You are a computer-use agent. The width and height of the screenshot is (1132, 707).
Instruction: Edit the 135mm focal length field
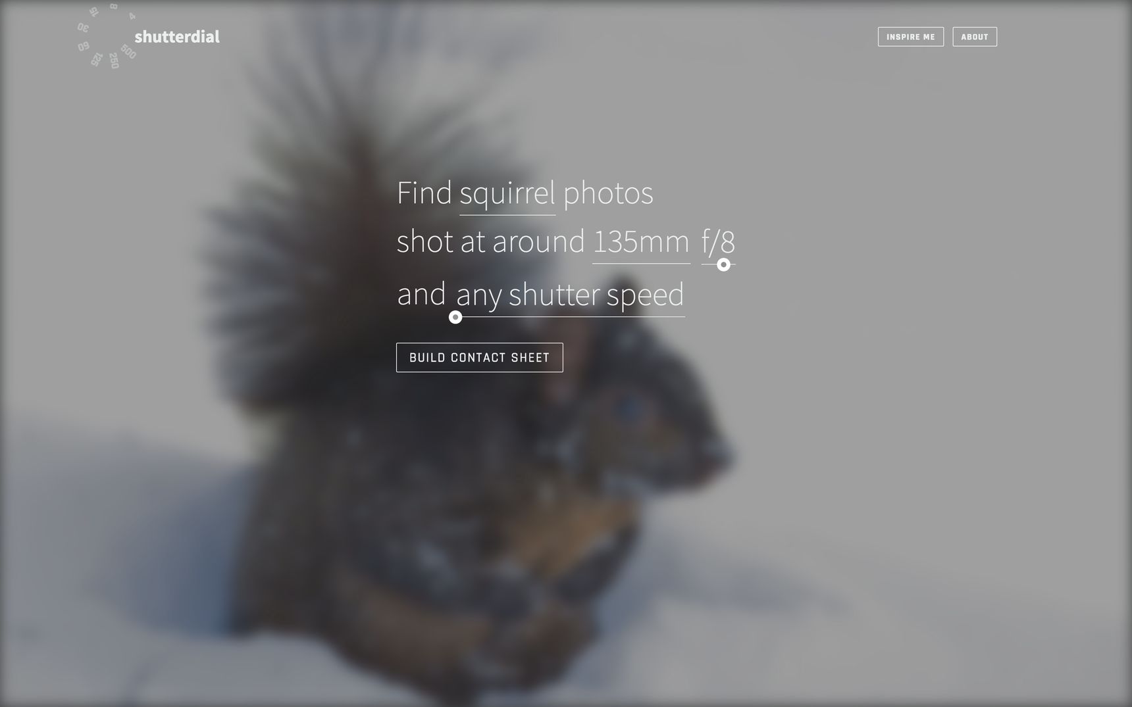tap(641, 243)
